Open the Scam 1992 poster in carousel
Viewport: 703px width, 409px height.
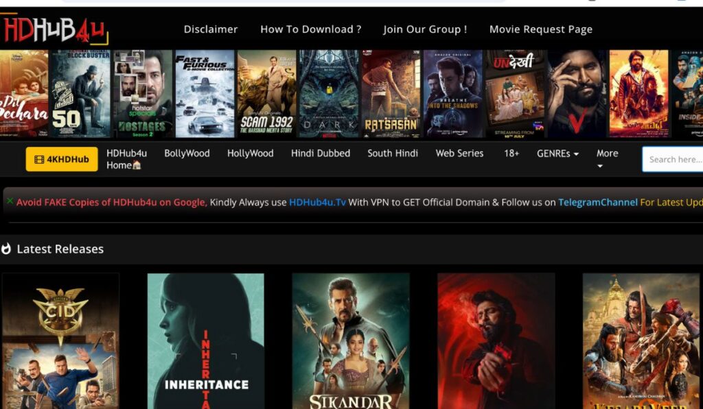click(267, 94)
